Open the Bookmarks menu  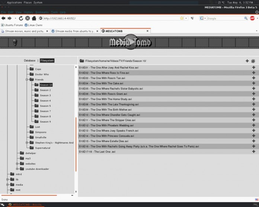(42, 12)
